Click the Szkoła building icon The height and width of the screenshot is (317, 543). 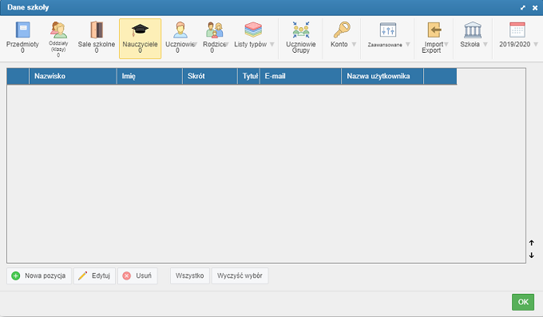[x=473, y=30]
